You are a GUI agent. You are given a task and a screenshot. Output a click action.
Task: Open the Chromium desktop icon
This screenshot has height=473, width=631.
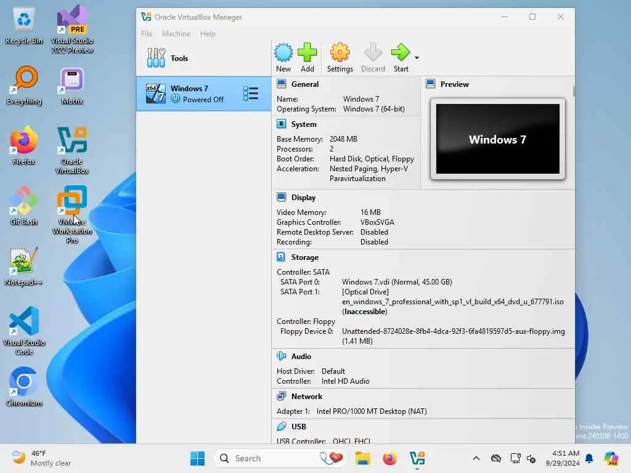pyautogui.click(x=24, y=387)
